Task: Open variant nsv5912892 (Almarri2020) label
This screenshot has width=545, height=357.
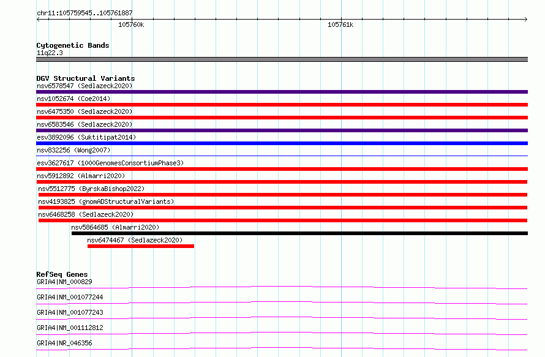Action: (81, 176)
